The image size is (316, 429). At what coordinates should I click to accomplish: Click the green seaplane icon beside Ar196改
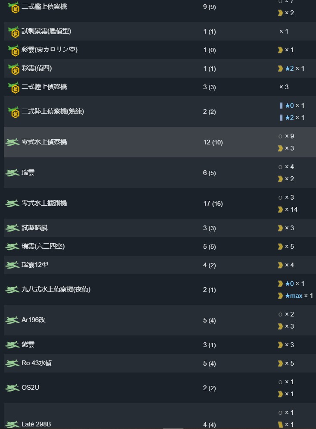(x=12, y=320)
